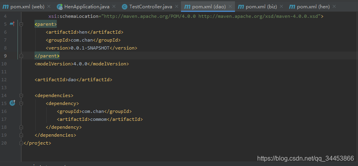This screenshot has height=166, width=358.
Task: Collapse the parent block at line 5
Action: tap(21, 24)
